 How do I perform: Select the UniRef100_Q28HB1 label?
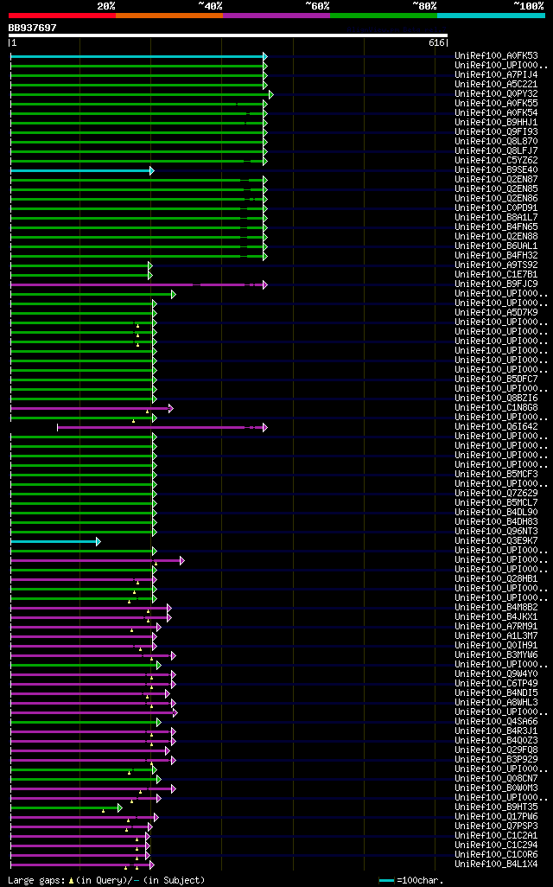(497, 578)
